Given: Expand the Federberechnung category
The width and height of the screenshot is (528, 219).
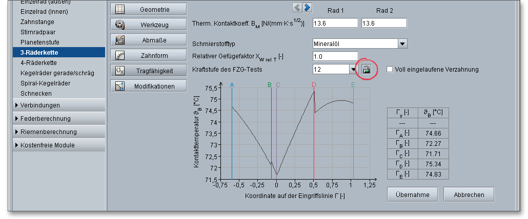Looking at the screenshot, I should click(x=17, y=119).
